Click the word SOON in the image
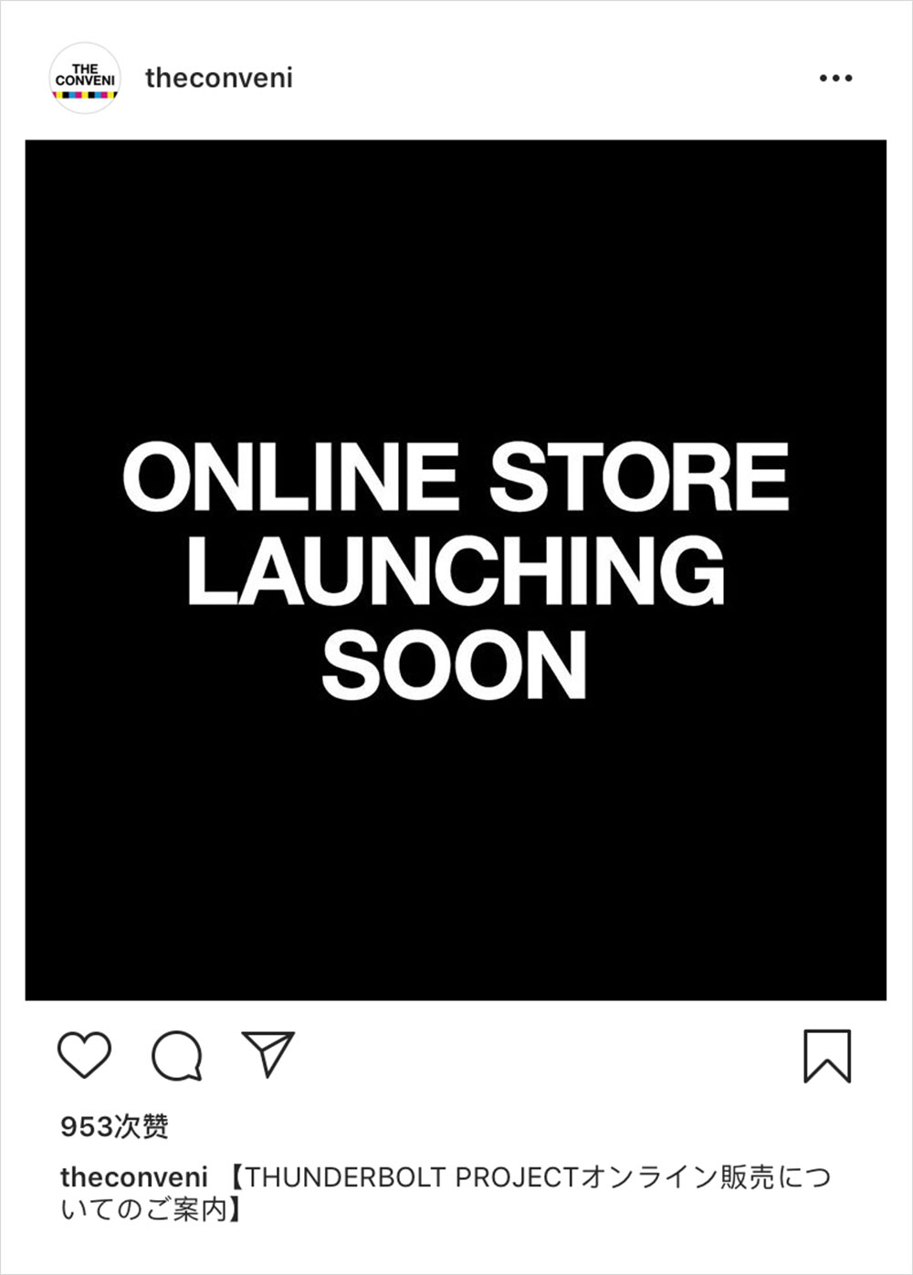The width and height of the screenshot is (913, 1275). click(x=454, y=665)
